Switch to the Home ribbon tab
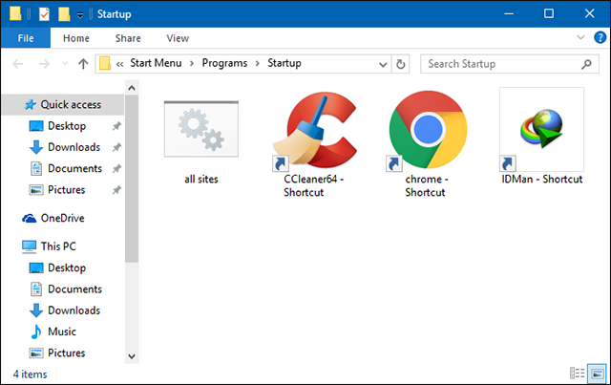611x385 pixels. [x=76, y=38]
